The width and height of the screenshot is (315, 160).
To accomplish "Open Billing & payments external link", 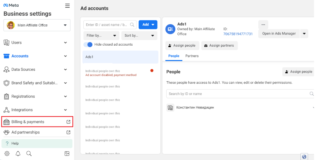I will 37,122.
